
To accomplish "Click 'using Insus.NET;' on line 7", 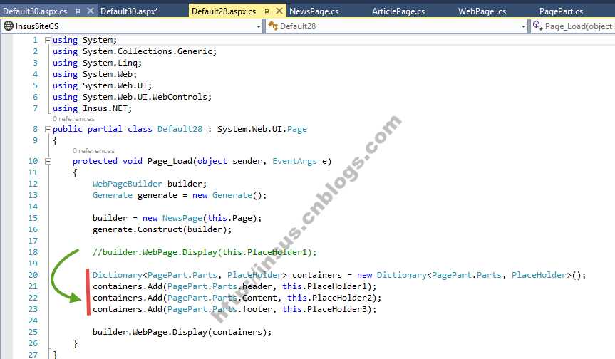I will (92, 108).
